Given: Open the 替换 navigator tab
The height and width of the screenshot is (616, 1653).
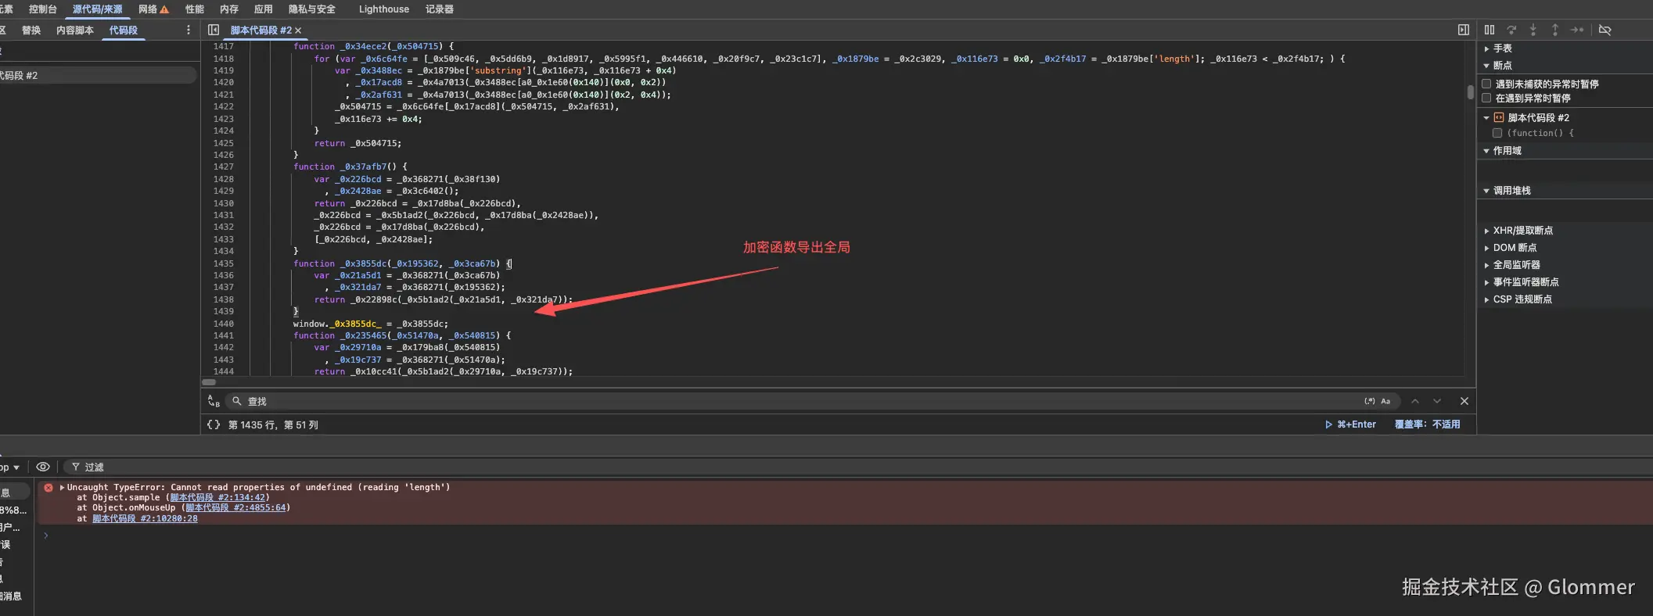Looking at the screenshot, I should pyautogui.click(x=31, y=30).
